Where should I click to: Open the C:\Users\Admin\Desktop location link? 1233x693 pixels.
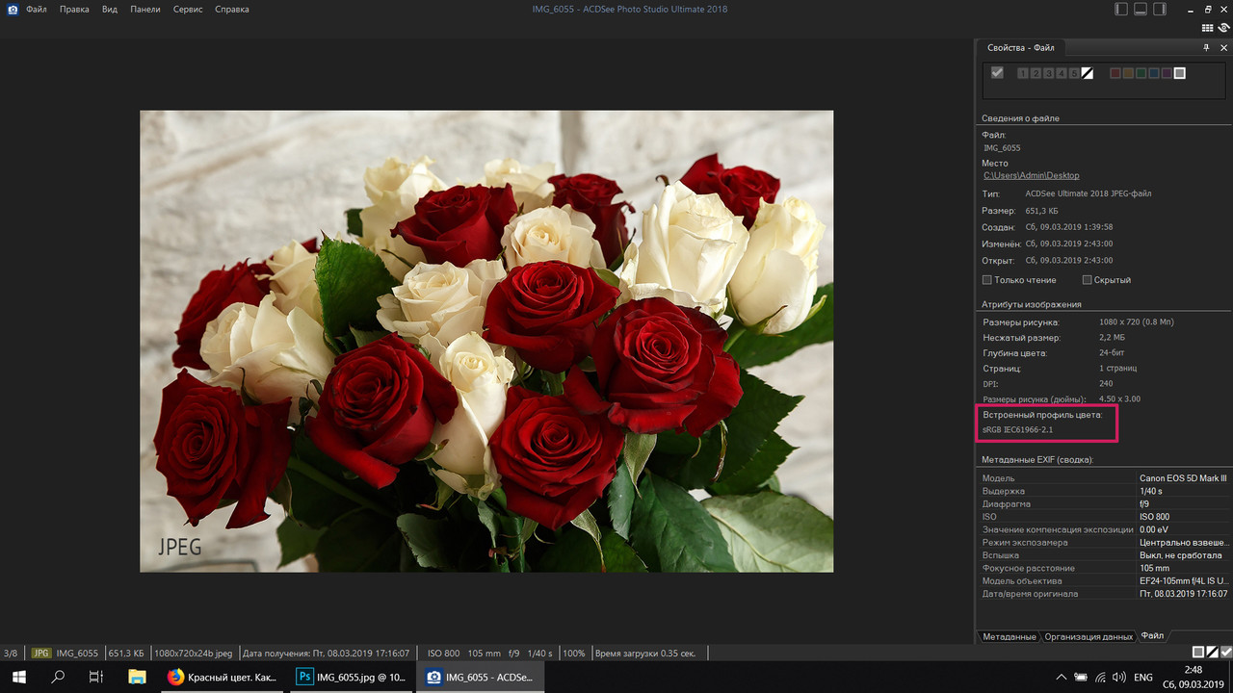point(1031,176)
